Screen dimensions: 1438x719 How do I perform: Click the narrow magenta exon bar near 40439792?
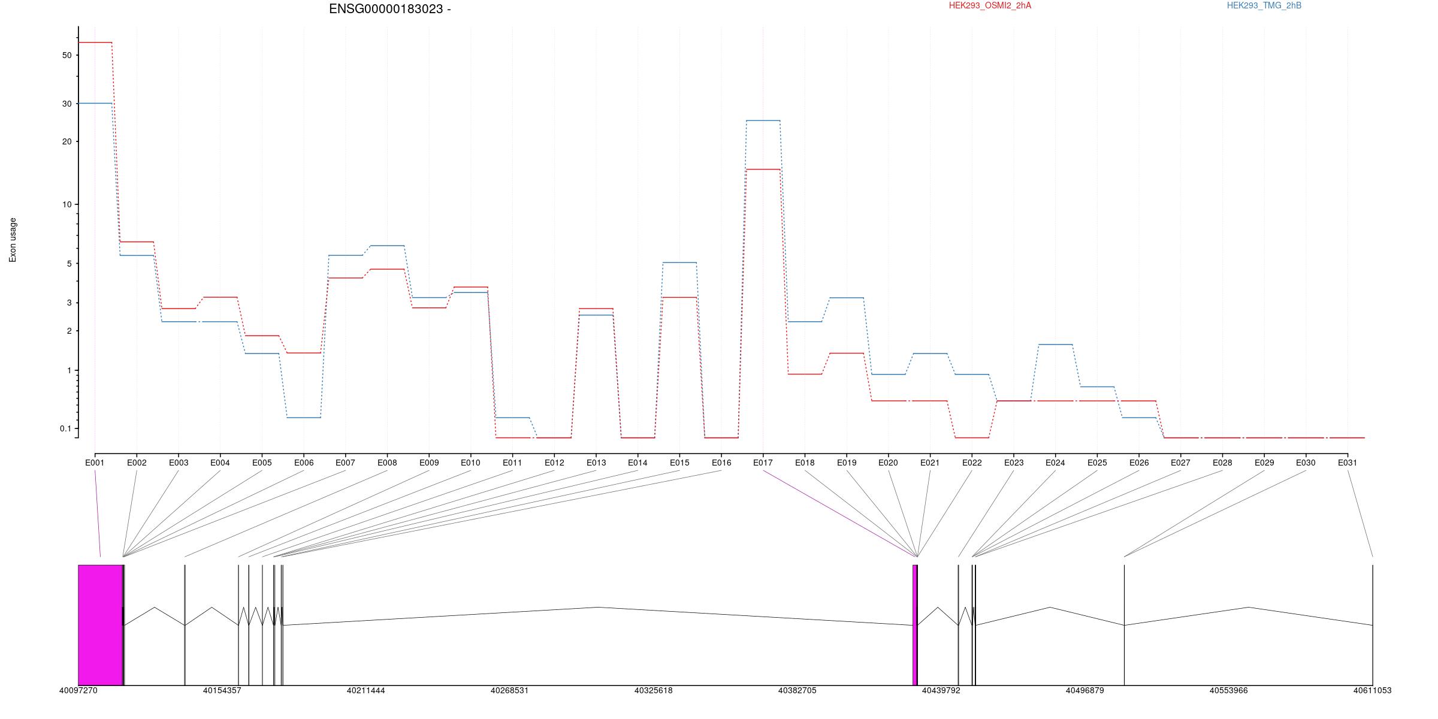point(915,624)
